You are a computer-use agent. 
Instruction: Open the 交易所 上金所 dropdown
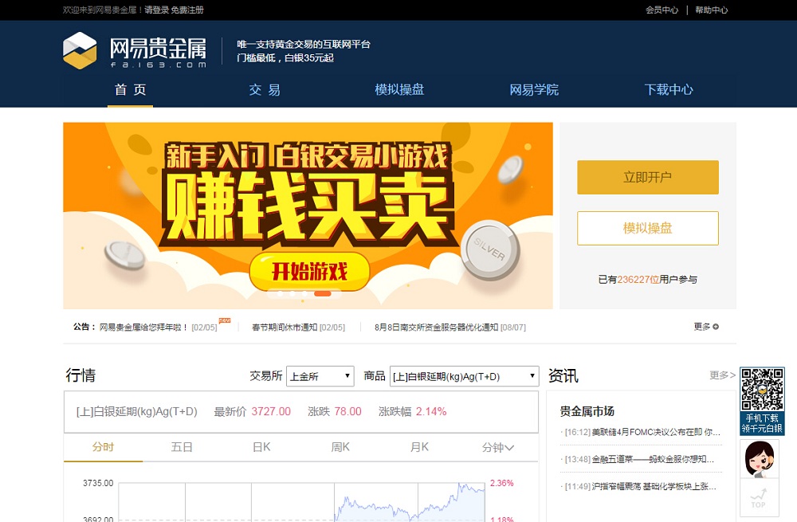320,376
